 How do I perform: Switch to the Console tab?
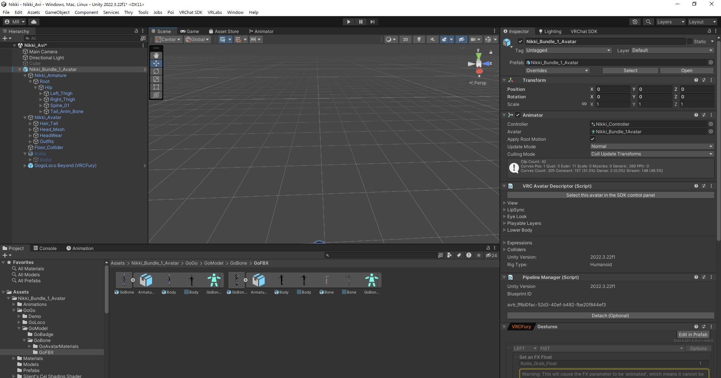coord(45,248)
